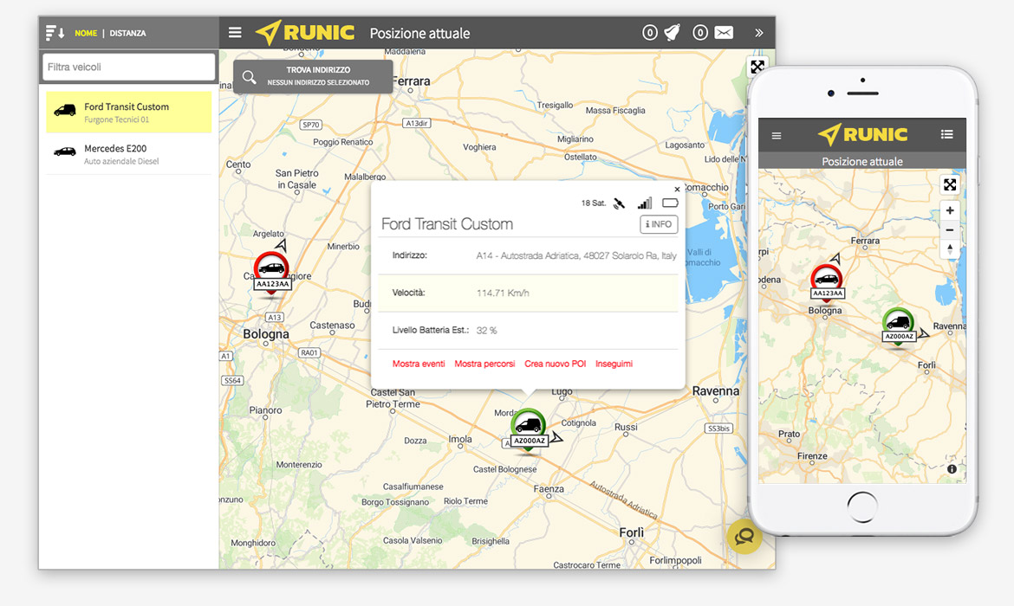The height and width of the screenshot is (606, 1014).
Task: Open the Trova Indirizzo address search
Action: pyautogui.click(x=313, y=76)
